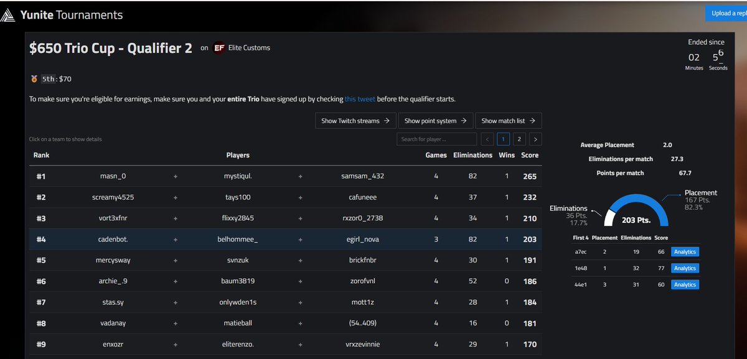Click the Yunite logo icon
The height and width of the screenshot is (359, 747).
(x=10, y=14)
